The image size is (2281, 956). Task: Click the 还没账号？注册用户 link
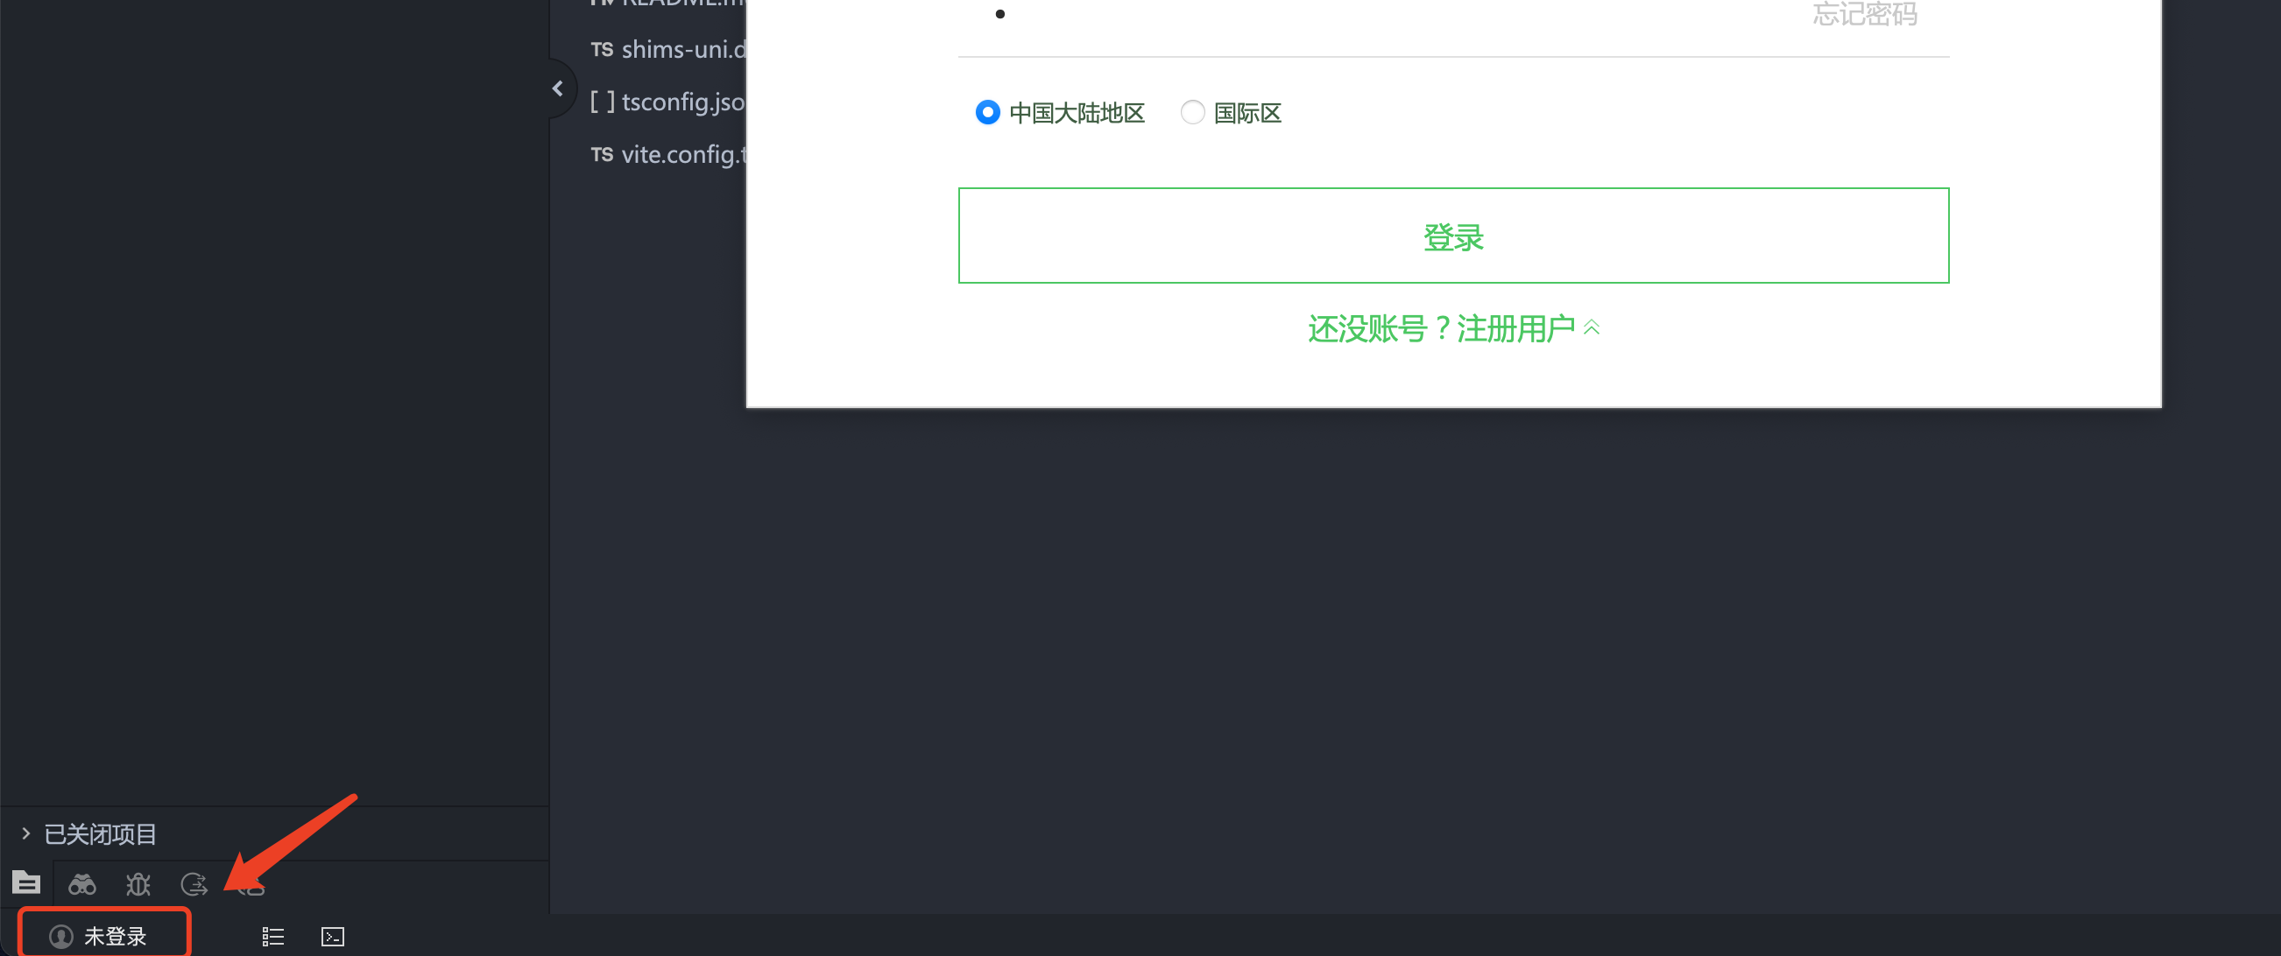coord(1440,328)
